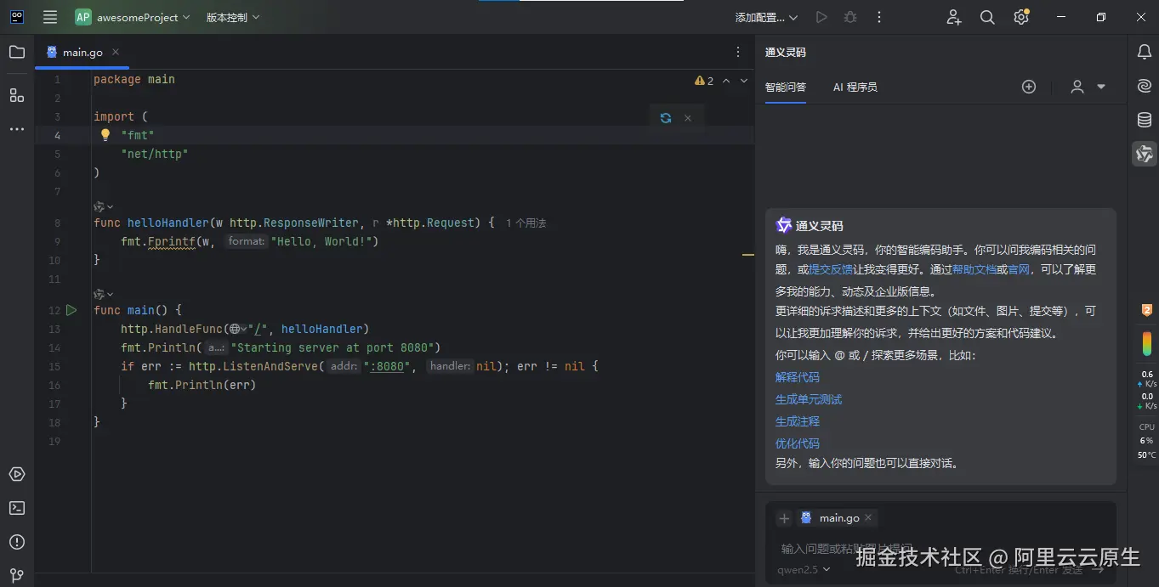The width and height of the screenshot is (1159, 587).
Task: Expand the URL globe dropdown on line 13
Action: point(238,329)
